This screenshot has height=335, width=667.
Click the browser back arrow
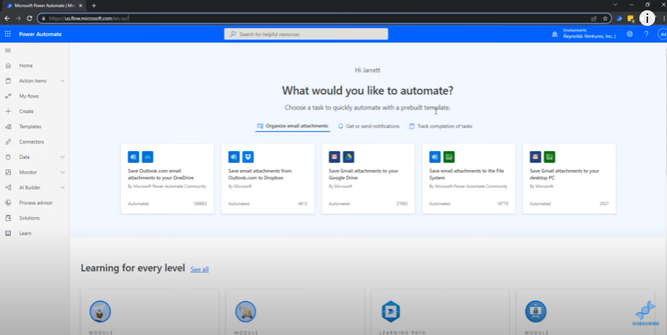click(x=7, y=18)
